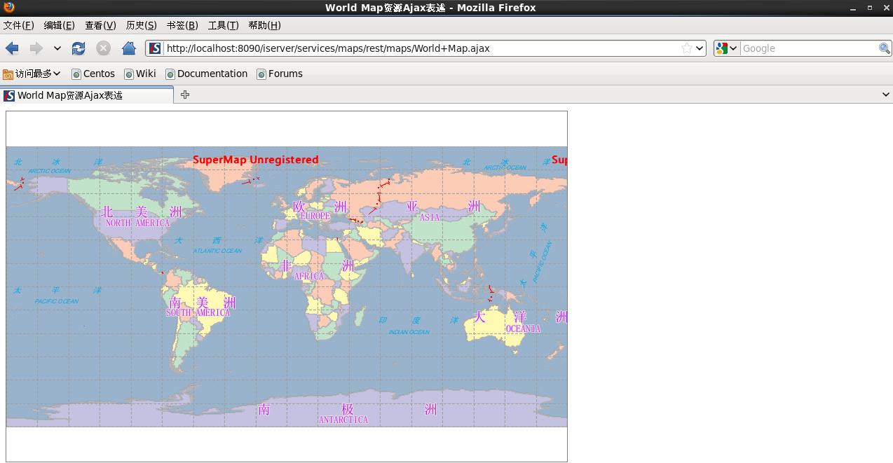
Task: Click the ASIA label on the map
Action: tap(430, 218)
